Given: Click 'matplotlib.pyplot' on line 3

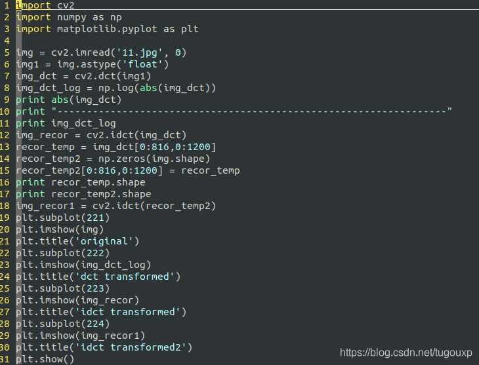Looking at the screenshot, I should point(107,29).
